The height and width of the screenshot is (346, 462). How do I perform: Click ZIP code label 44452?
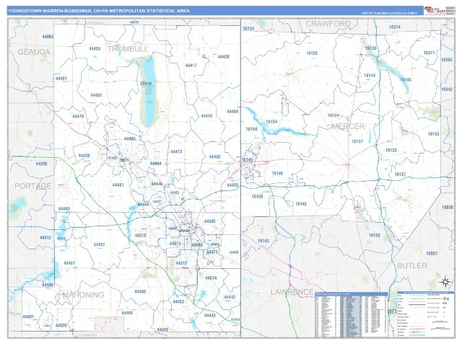(x=178, y=301)
